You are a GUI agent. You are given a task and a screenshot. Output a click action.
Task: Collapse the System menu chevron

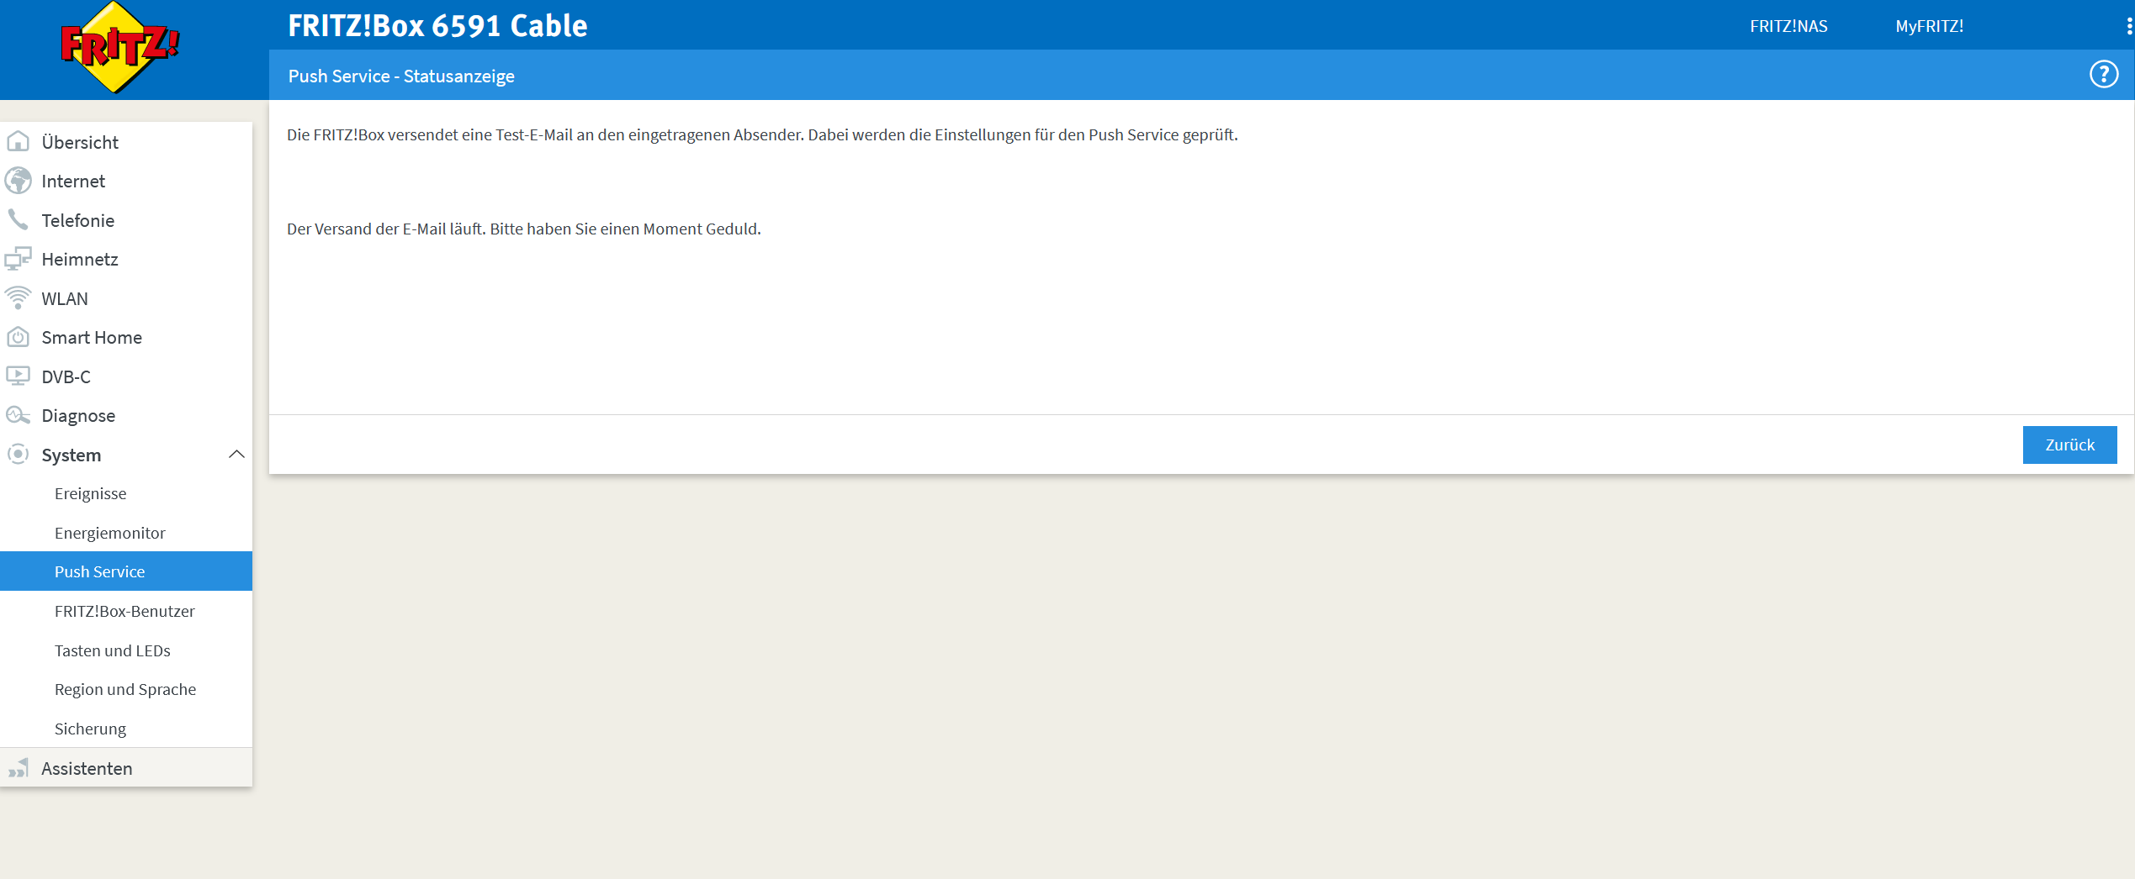click(236, 455)
